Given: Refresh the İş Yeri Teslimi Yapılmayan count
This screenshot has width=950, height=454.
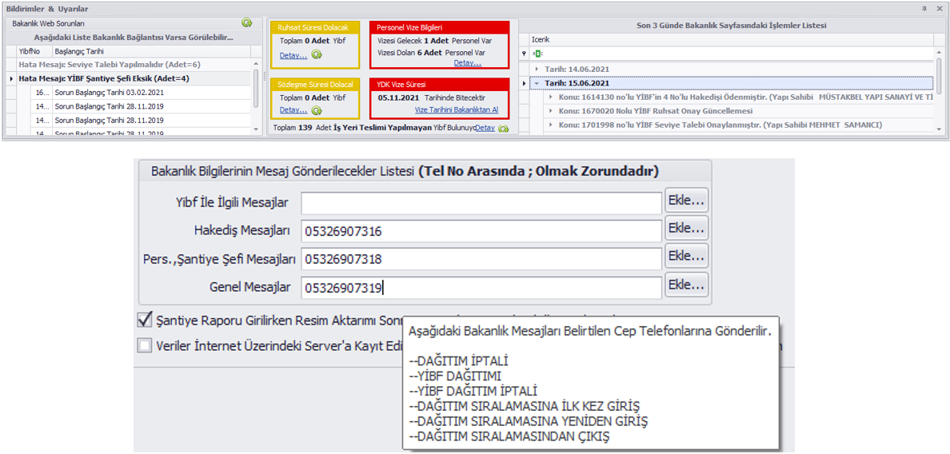Looking at the screenshot, I should point(503,128).
